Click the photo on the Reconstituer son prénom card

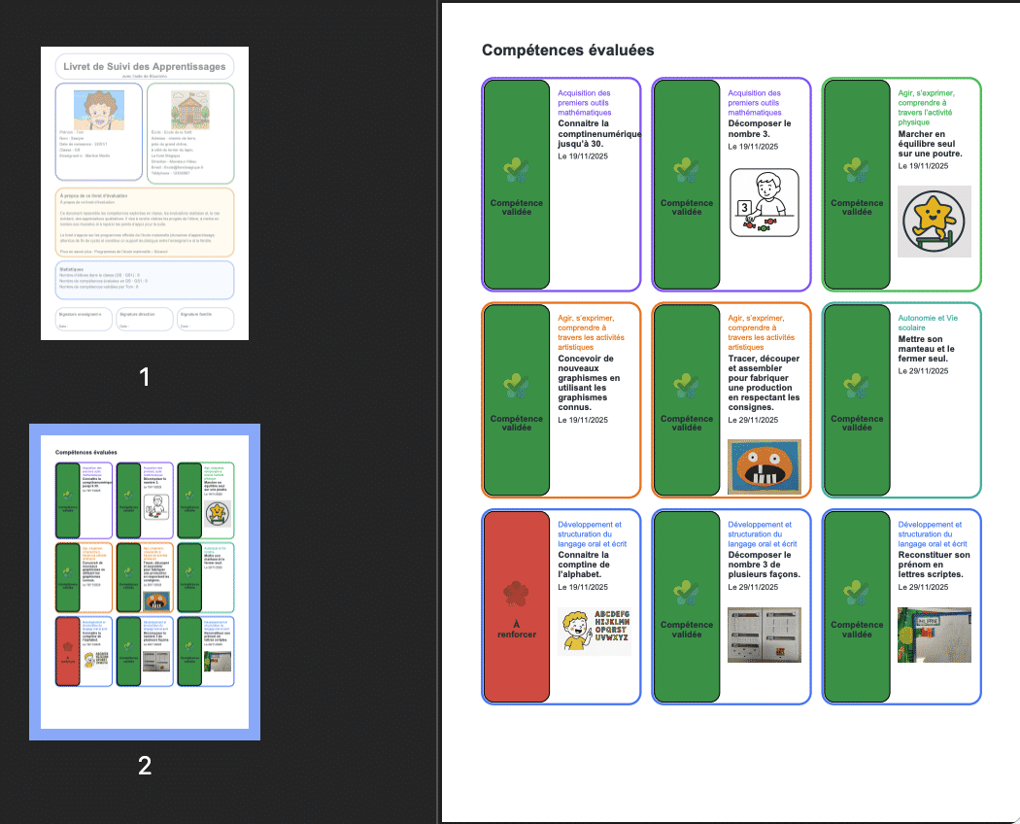point(935,635)
